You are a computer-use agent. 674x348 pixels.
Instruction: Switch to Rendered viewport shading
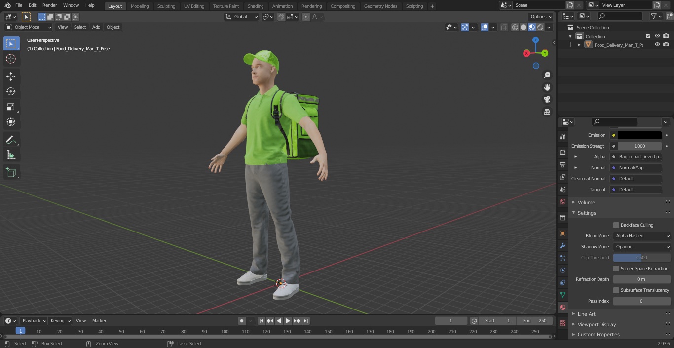540,27
